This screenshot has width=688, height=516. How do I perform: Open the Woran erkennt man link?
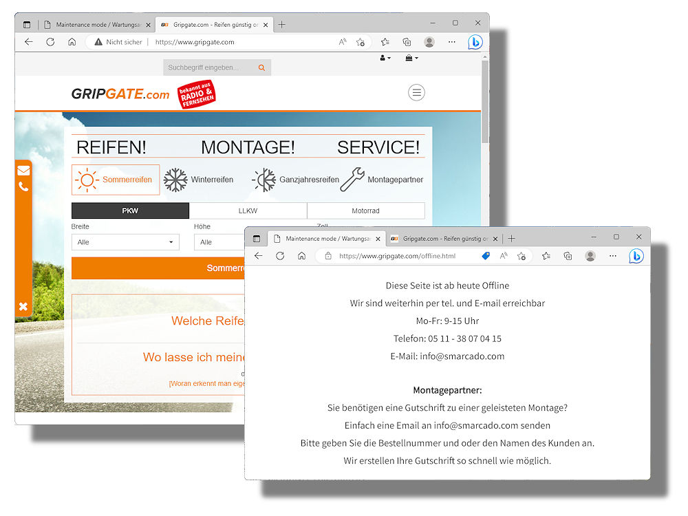tap(206, 383)
